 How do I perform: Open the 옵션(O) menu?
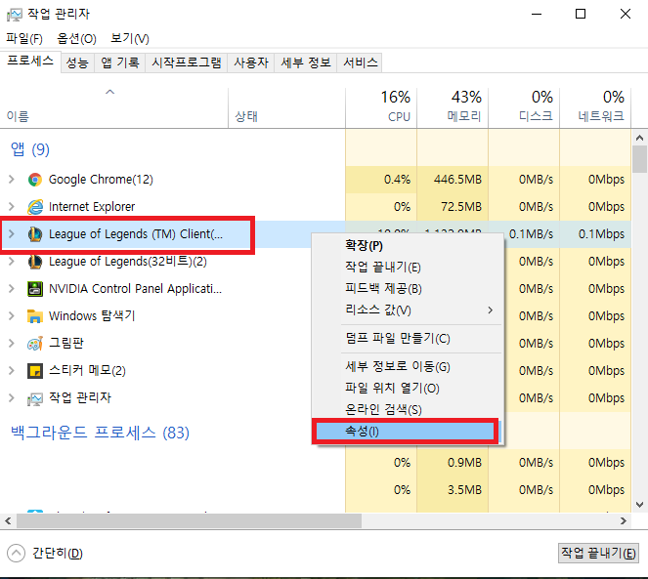(x=76, y=38)
